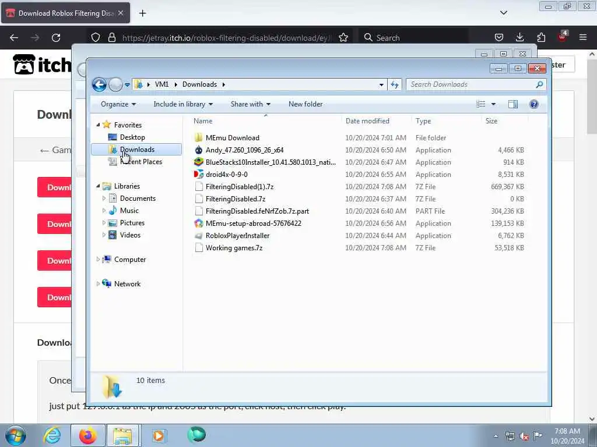This screenshot has width=597, height=447.
Task: Select the FilteringDisabled.7z file
Action: 236,199
